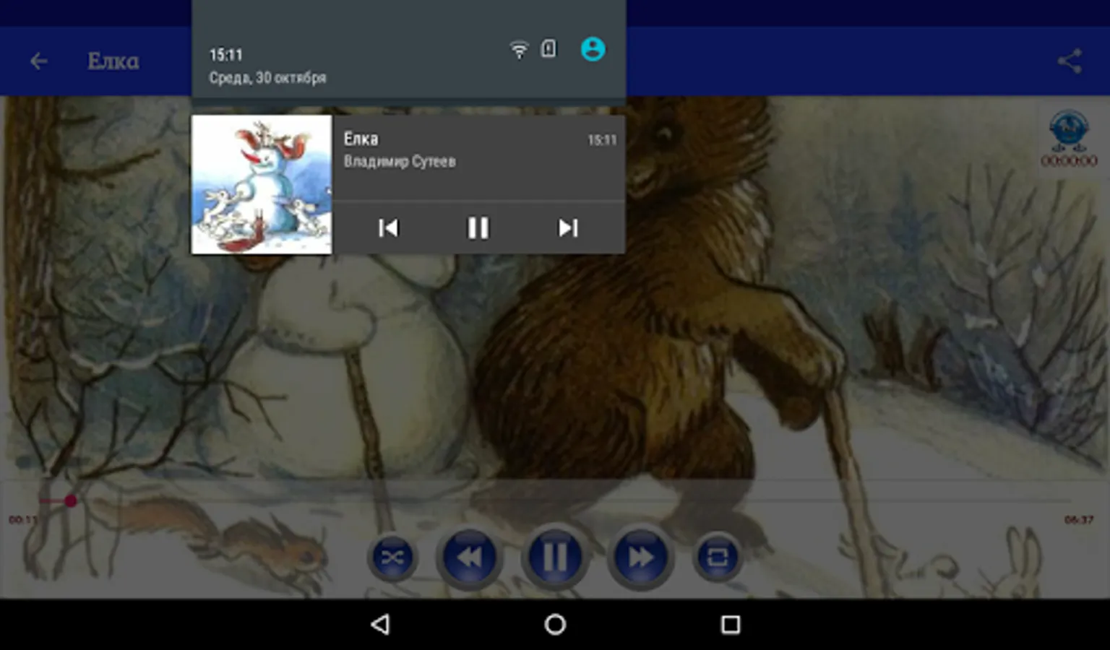This screenshot has width=1110, height=650.
Task: Open the share icon in the app bar
Action: (1070, 61)
